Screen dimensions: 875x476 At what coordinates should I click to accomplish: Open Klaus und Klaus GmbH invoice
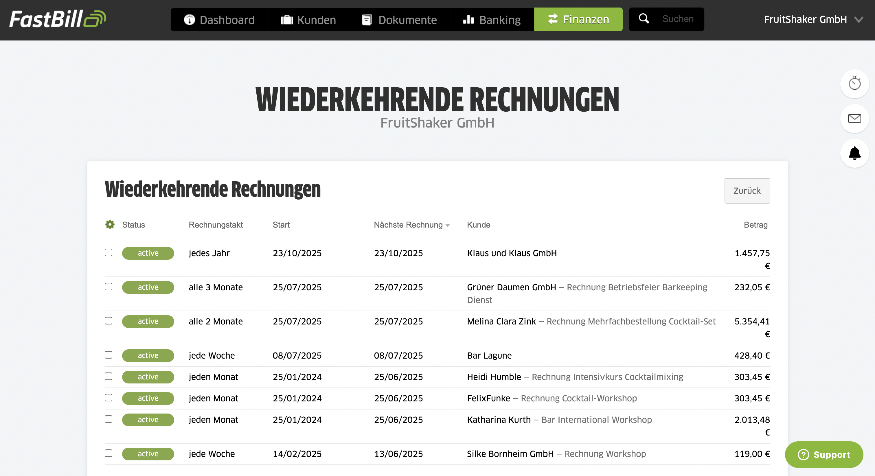(512, 253)
